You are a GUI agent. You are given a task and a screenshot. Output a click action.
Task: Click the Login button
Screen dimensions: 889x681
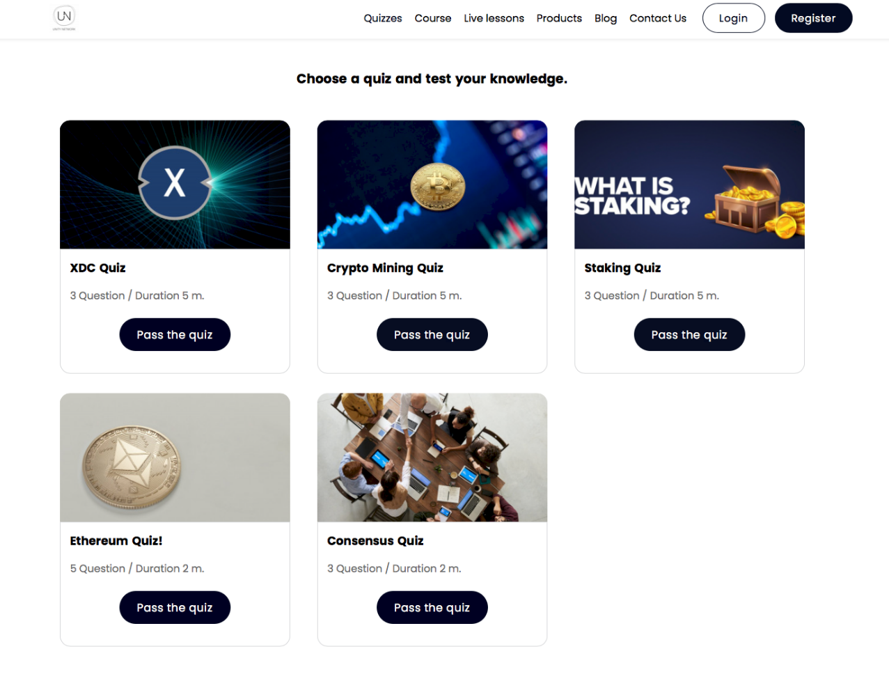pyautogui.click(x=733, y=18)
